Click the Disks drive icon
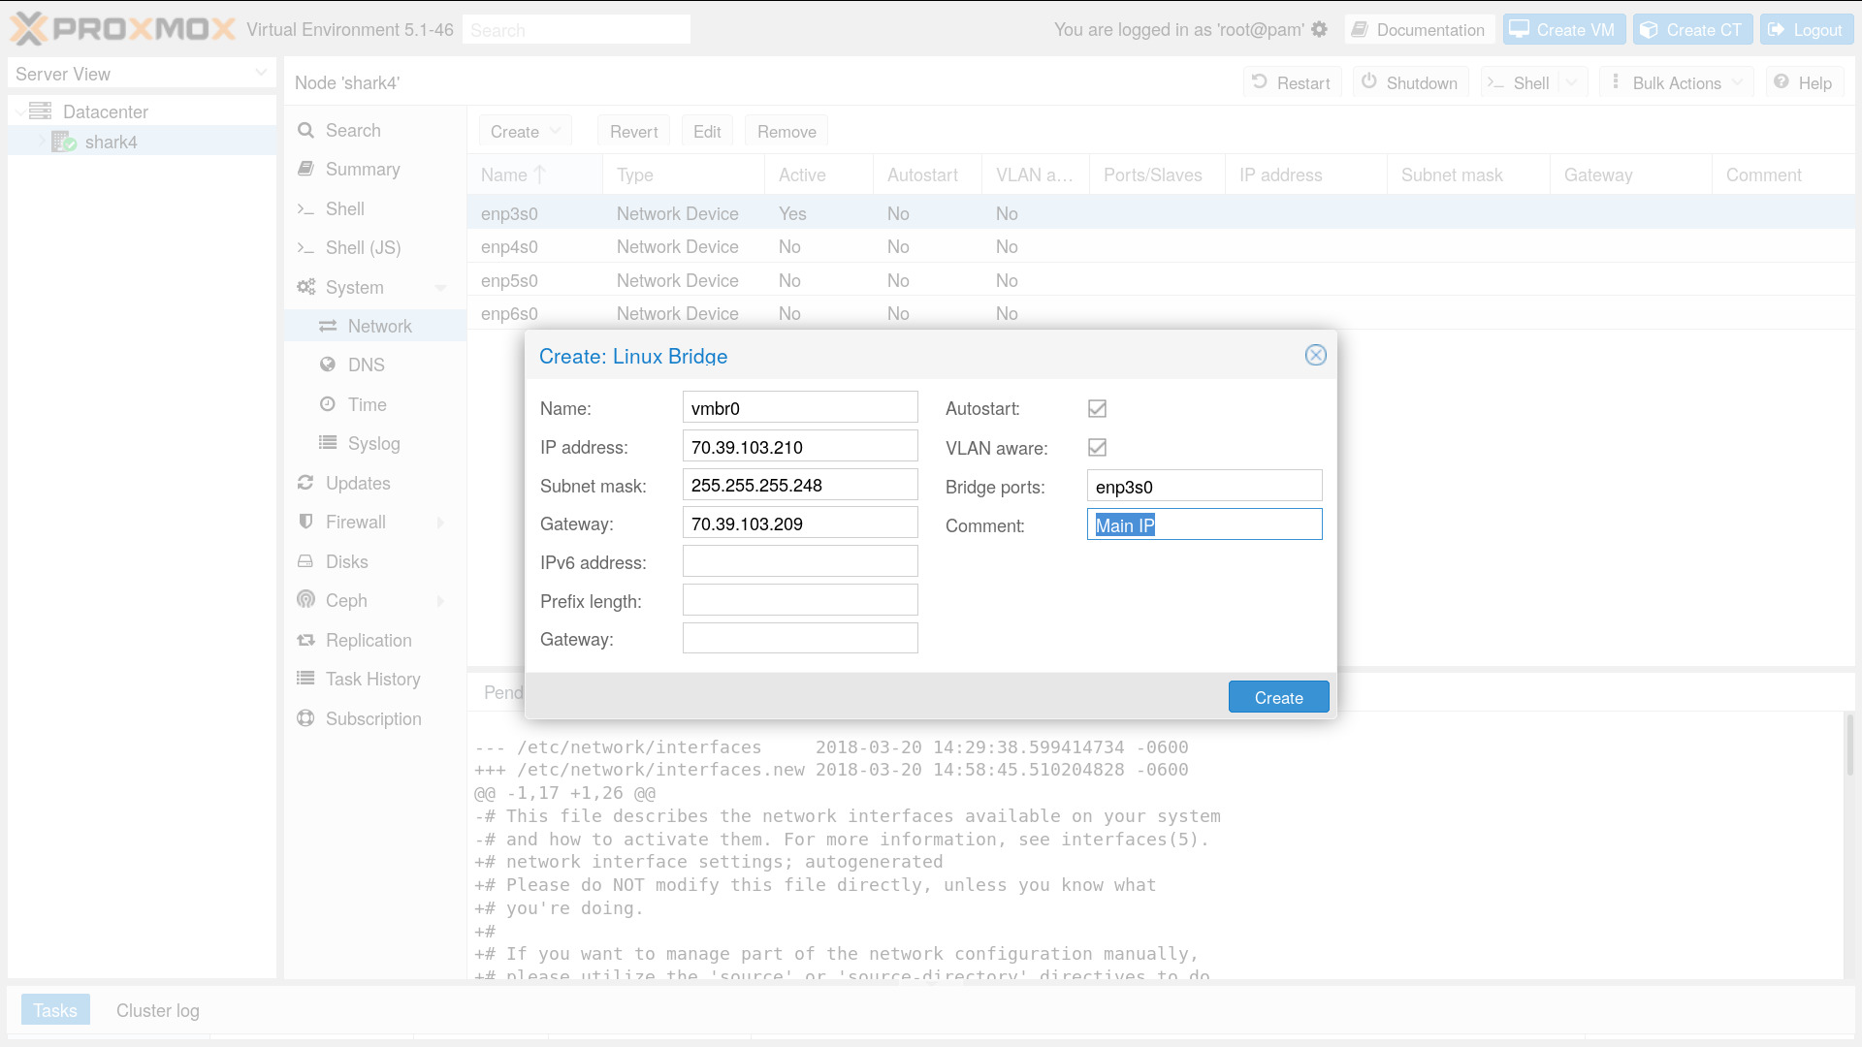 [x=306, y=561]
